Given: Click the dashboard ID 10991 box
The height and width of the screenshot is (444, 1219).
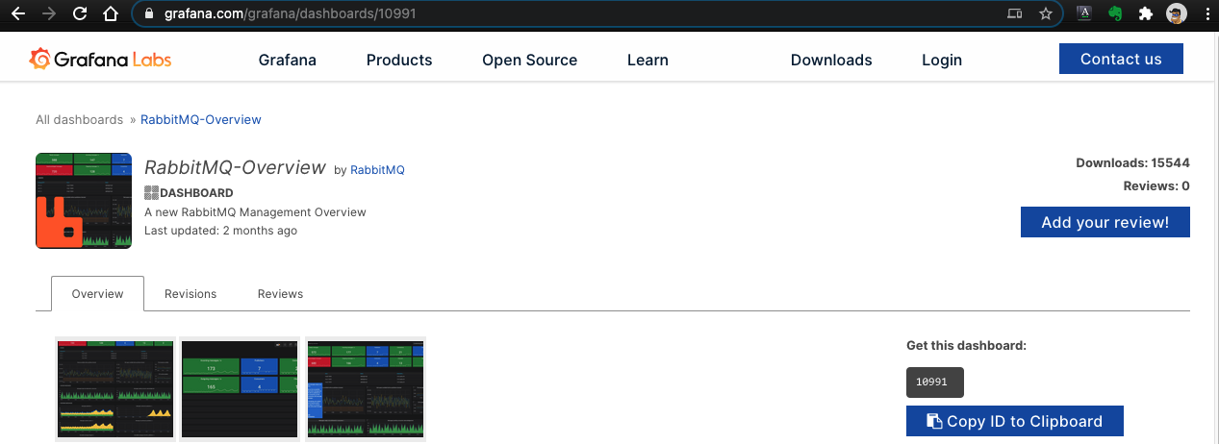Looking at the screenshot, I should pyautogui.click(x=935, y=382).
